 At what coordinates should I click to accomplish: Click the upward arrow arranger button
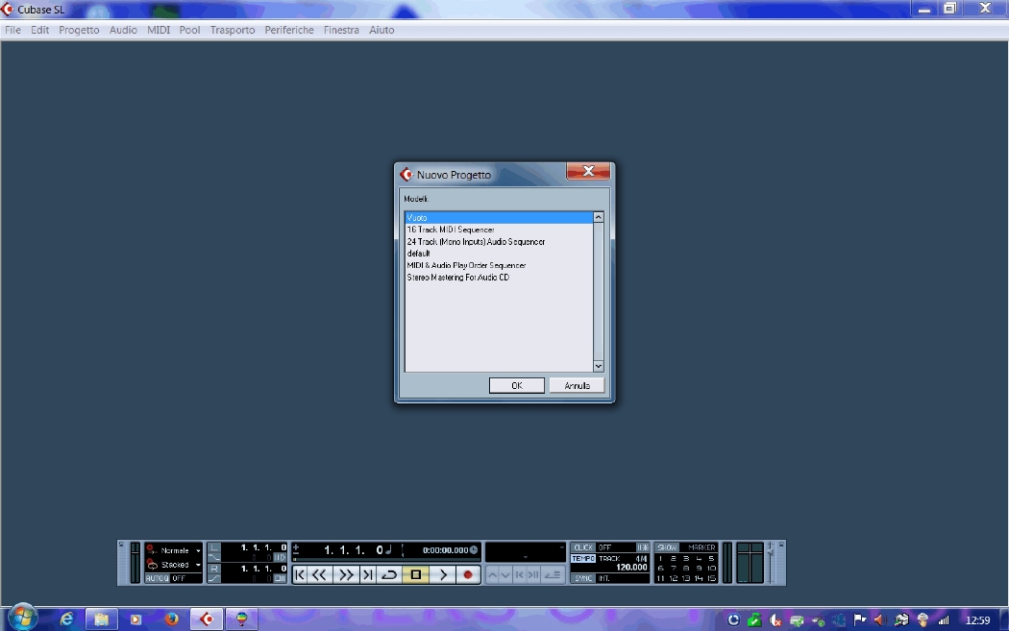tap(493, 574)
